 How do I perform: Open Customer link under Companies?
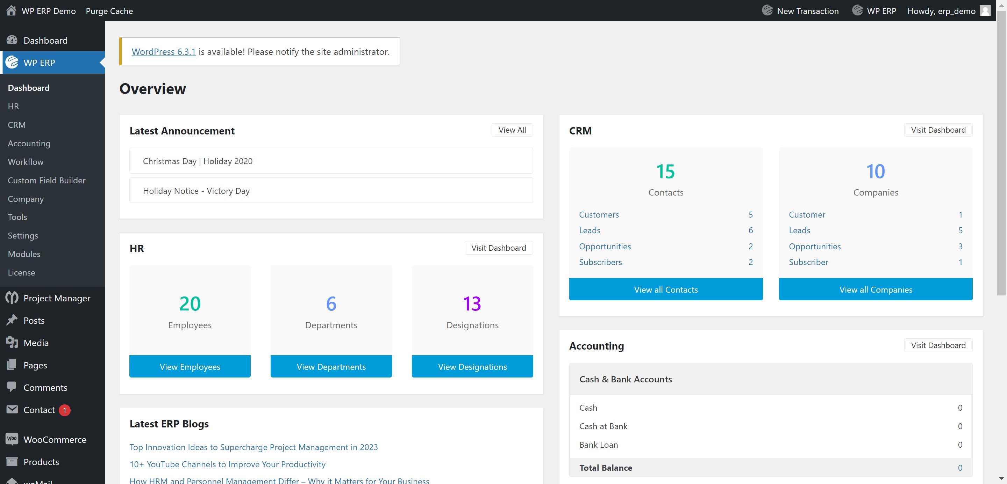click(x=807, y=214)
